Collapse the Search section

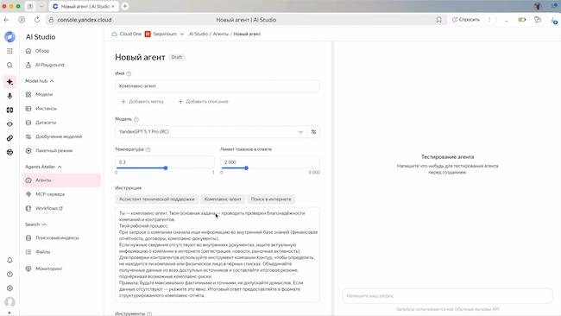point(45,224)
